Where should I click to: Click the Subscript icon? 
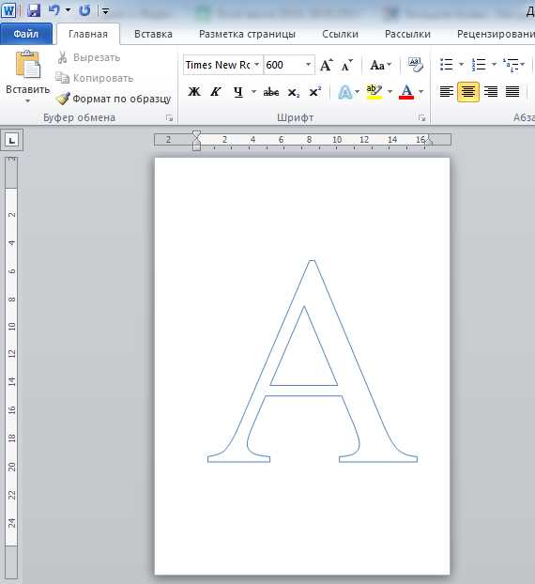point(294,92)
